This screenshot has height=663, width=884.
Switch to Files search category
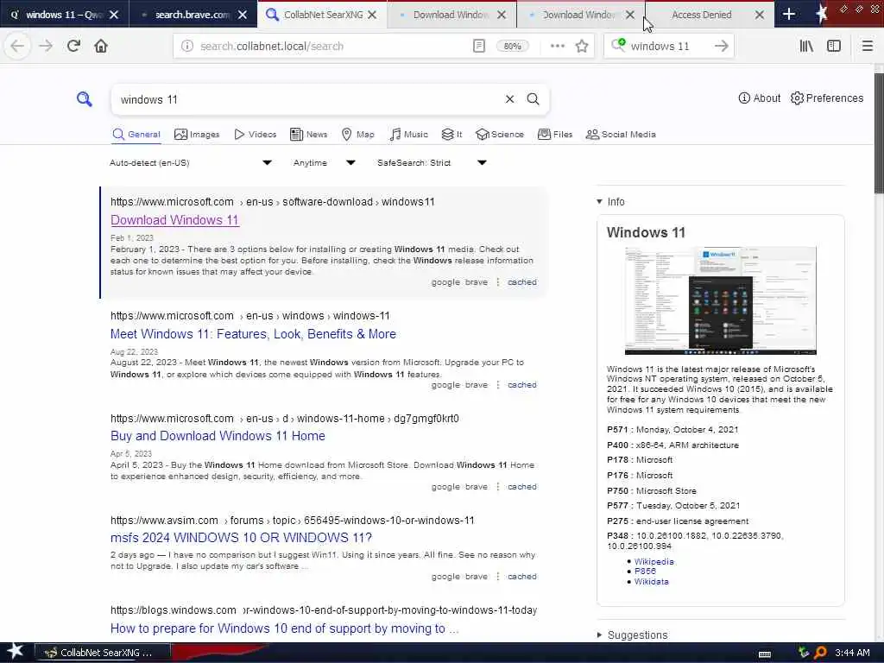coord(555,134)
